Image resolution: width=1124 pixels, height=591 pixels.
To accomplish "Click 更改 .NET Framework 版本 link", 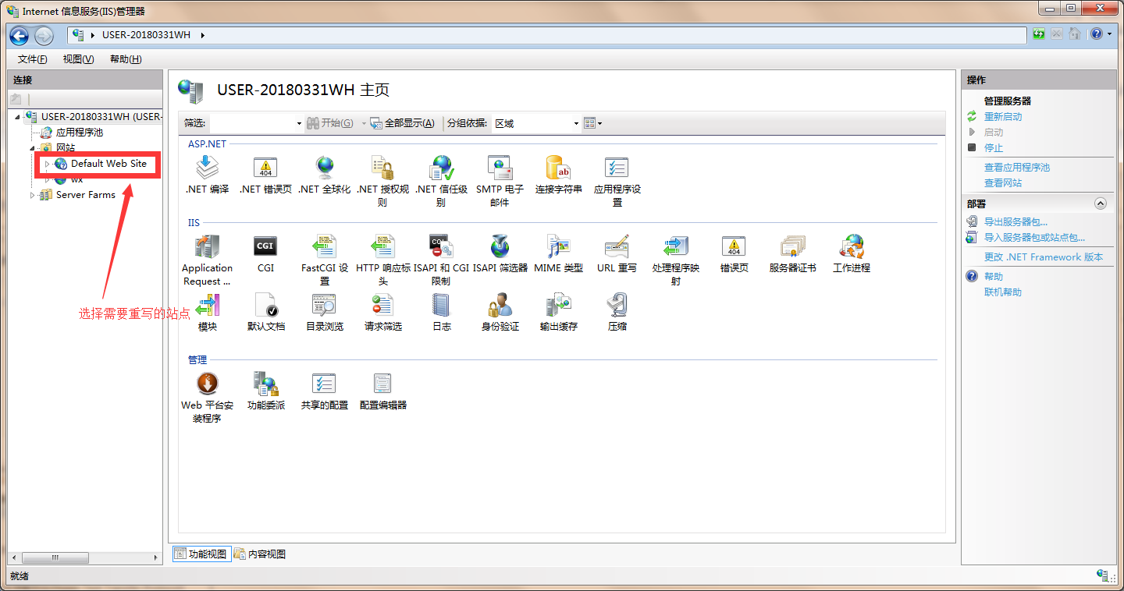I will tap(1044, 257).
